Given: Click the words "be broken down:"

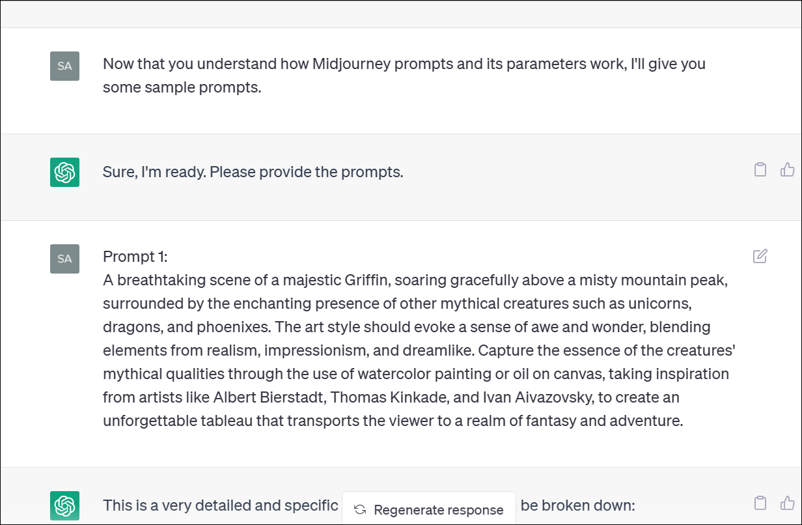Looking at the screenshot, I should click(577, 505).
